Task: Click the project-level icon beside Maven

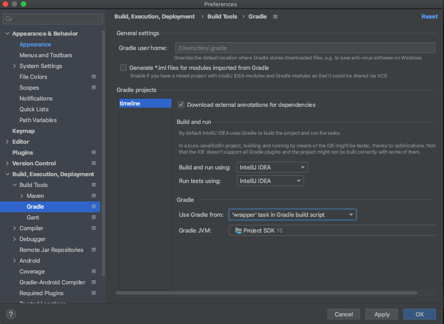Action: point(93,196)
